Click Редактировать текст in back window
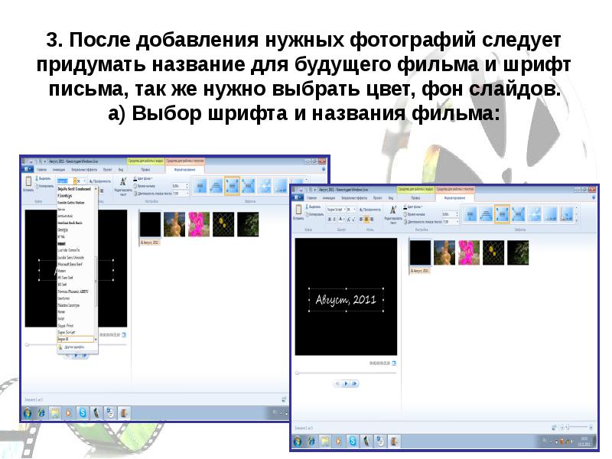 pos(123,186)
